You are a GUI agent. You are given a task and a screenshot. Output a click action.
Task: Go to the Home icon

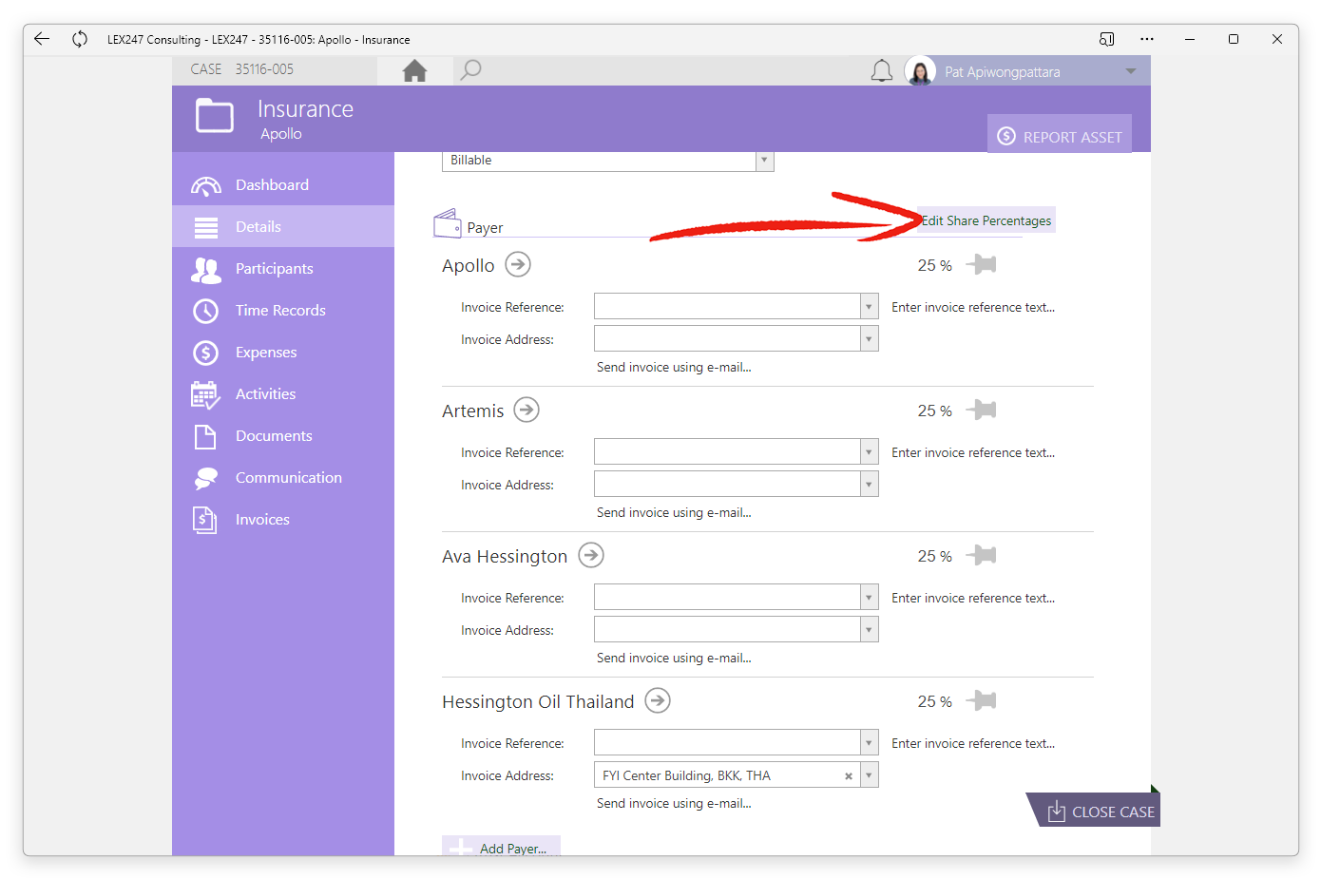414,70
